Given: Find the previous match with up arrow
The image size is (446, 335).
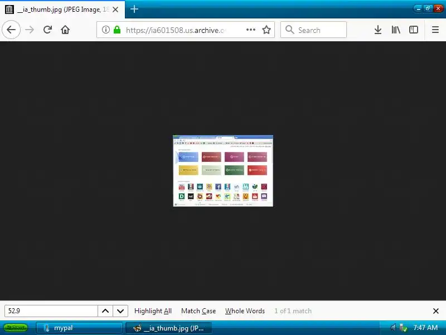Looking at the screenshot, I should click(105, 311).
